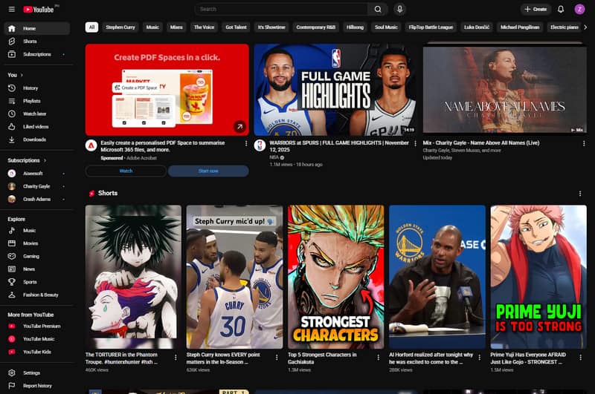Open YouTube Premium
This screenshot has height=394, width=595.
click(37, 326)
